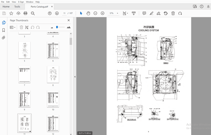Click thumbnails scrollbar up arrow
Viewport: 211px width, 135px height.
[x=71, y=34]
